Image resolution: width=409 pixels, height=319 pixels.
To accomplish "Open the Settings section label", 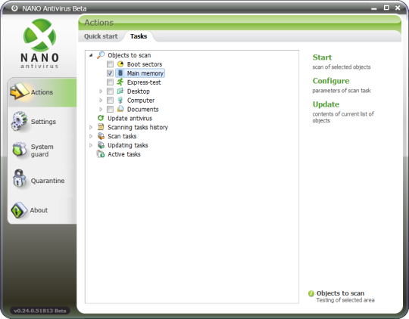I will click(43, 122).
